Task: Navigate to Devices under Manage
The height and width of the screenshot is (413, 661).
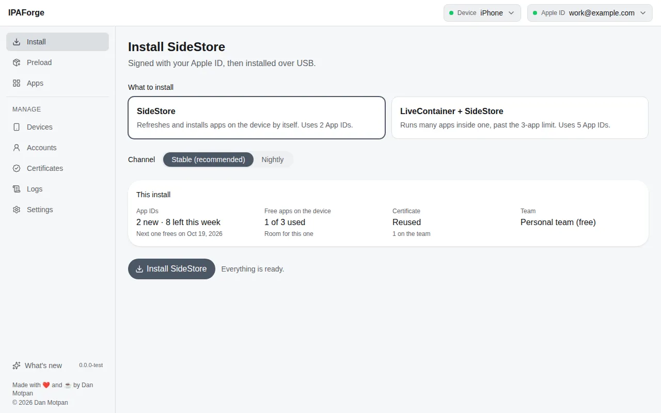Action: pos(57,127)
